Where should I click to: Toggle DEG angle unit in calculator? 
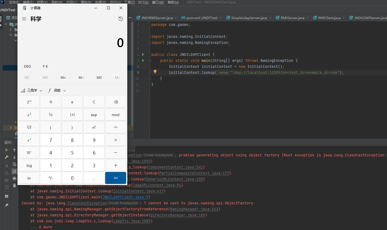[27, 66]
